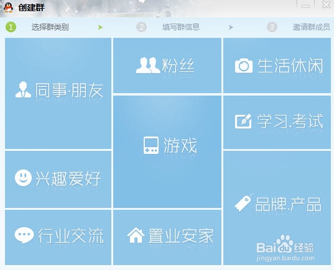This screenshot has width=334, height=270.
Task: Click the smiley face icon beside 兴趣爱好
Action: [x=23, y=178]
